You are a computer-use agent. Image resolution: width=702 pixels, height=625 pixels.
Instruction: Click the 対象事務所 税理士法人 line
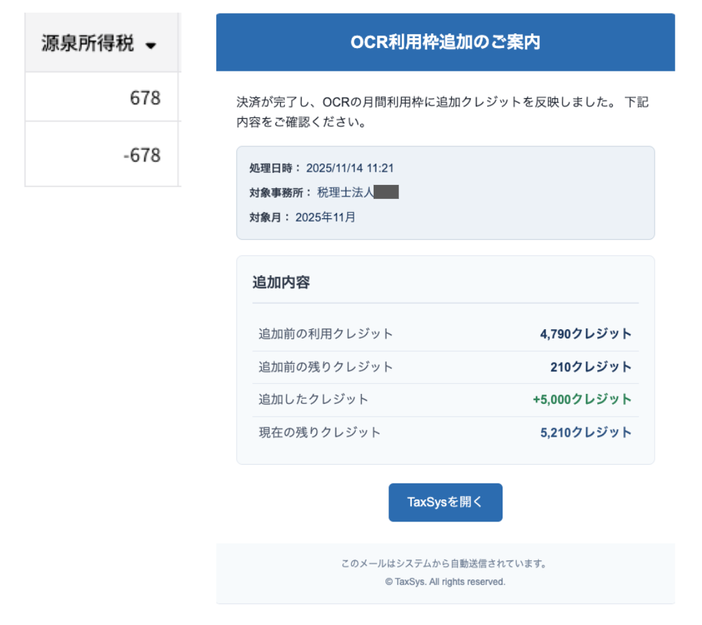(324, 193)
